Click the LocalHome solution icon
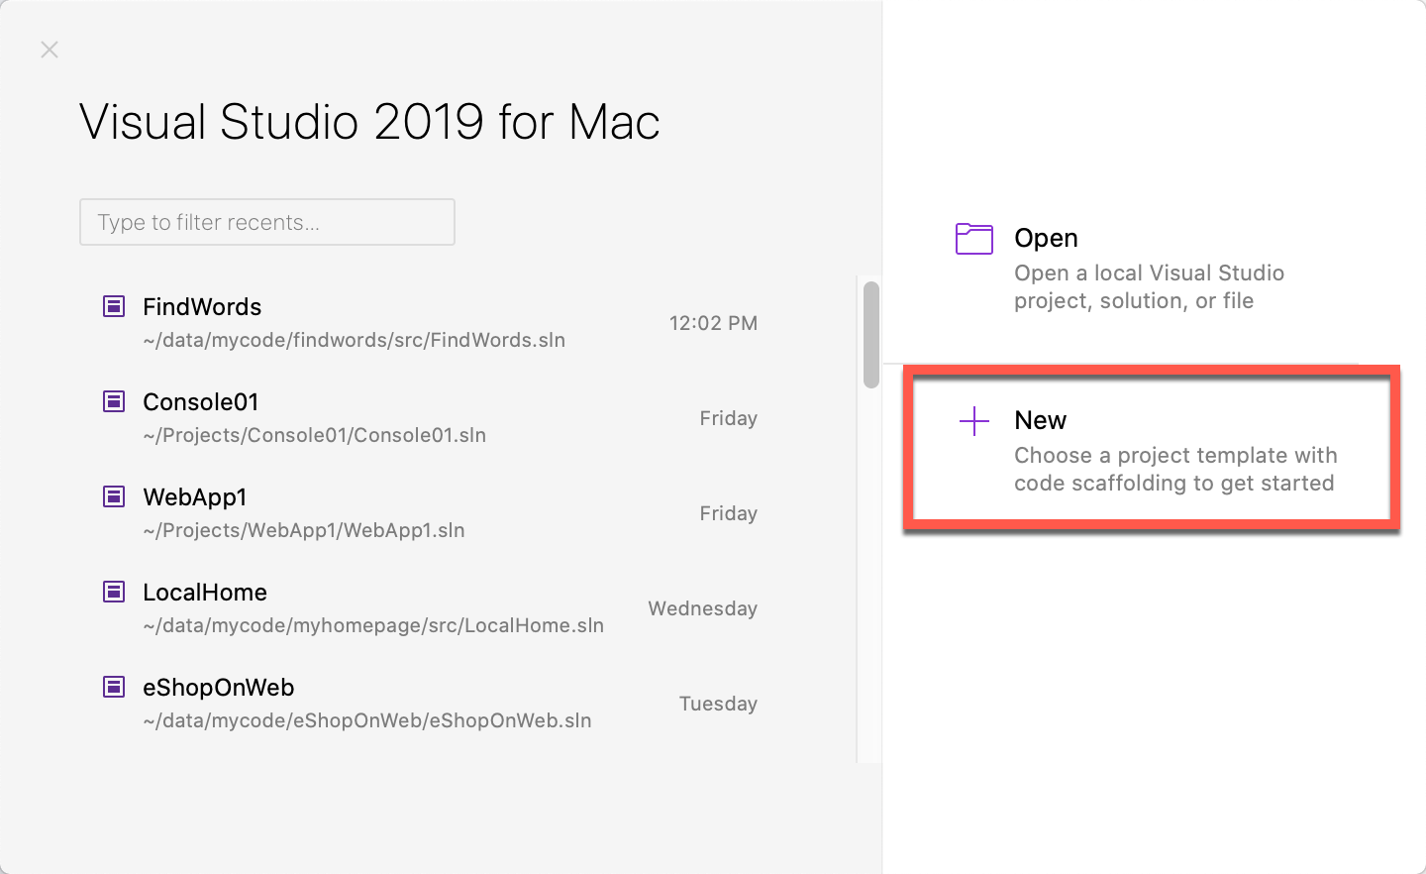1426x874 pixels. tap(113, 592)
